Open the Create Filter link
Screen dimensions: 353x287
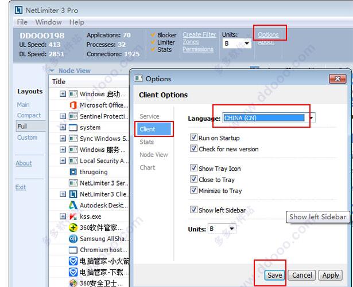point(200,35)
